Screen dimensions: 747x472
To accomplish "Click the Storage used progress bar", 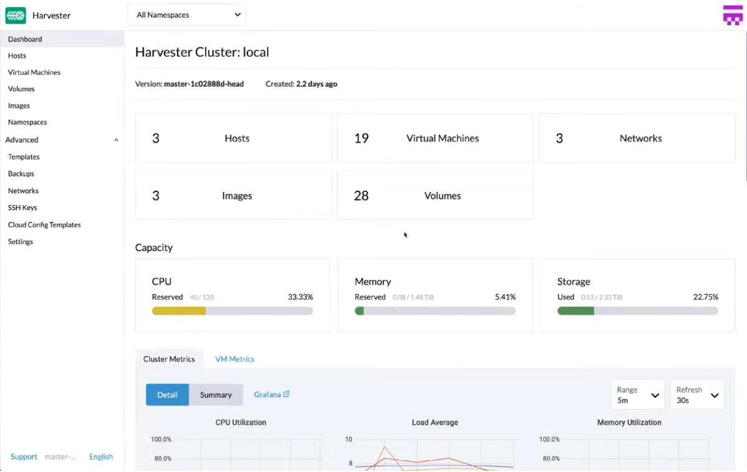I will point(637,311).
